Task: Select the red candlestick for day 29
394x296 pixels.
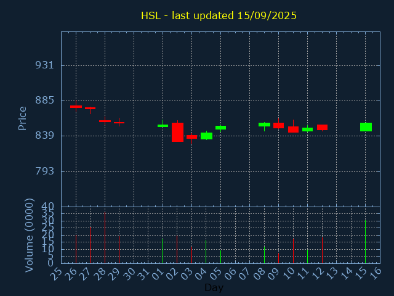Action: tap(119, 123)
